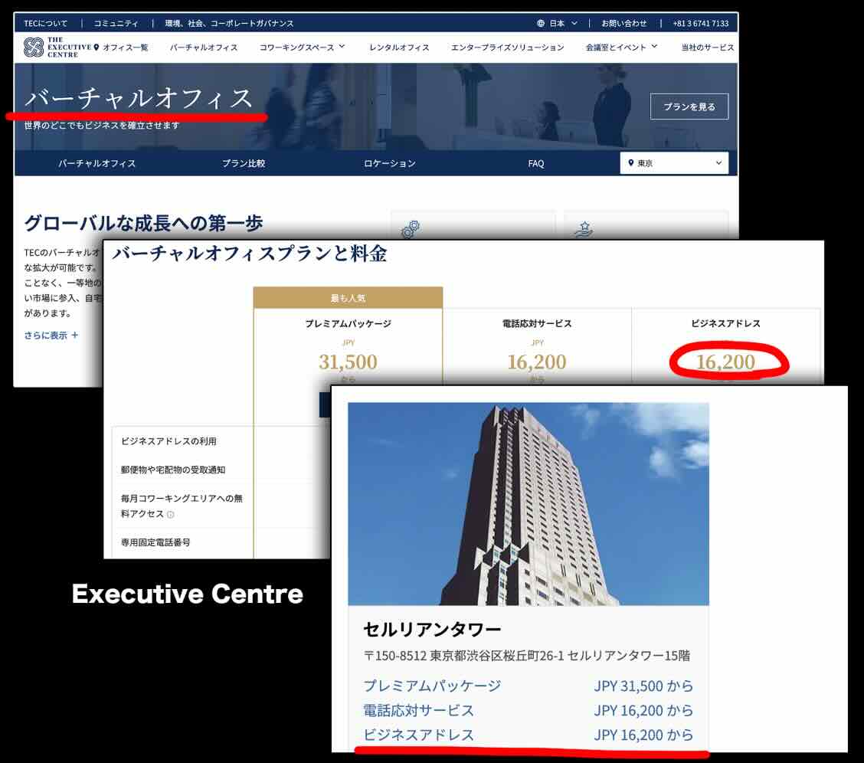Open レンタルオフィス in the main navigation
This screenshot has height=763, width=864.
tap(399, 47)
